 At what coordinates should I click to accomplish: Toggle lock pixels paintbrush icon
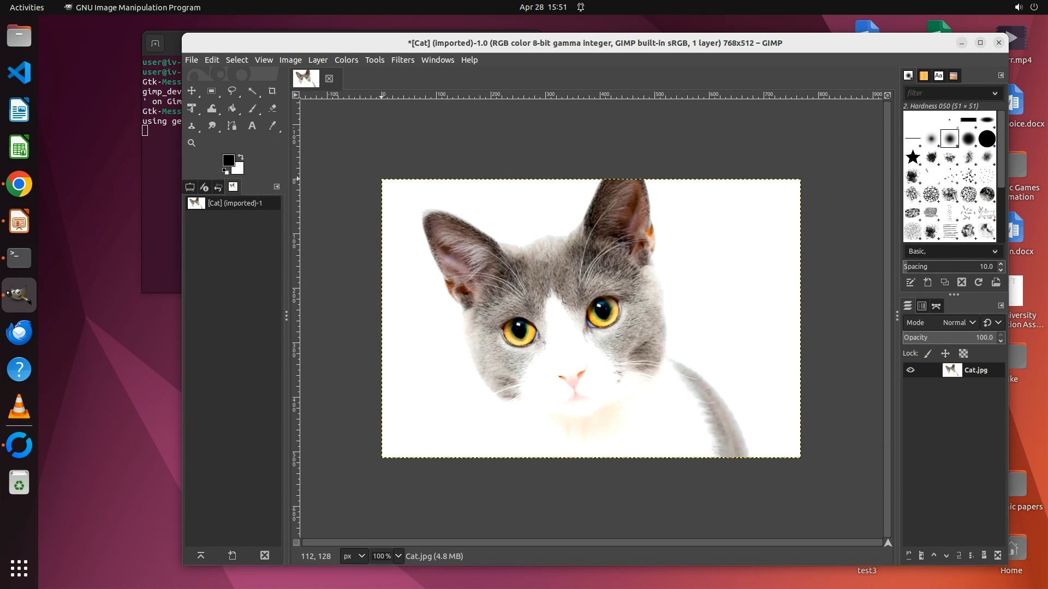[x=928, y=353]
